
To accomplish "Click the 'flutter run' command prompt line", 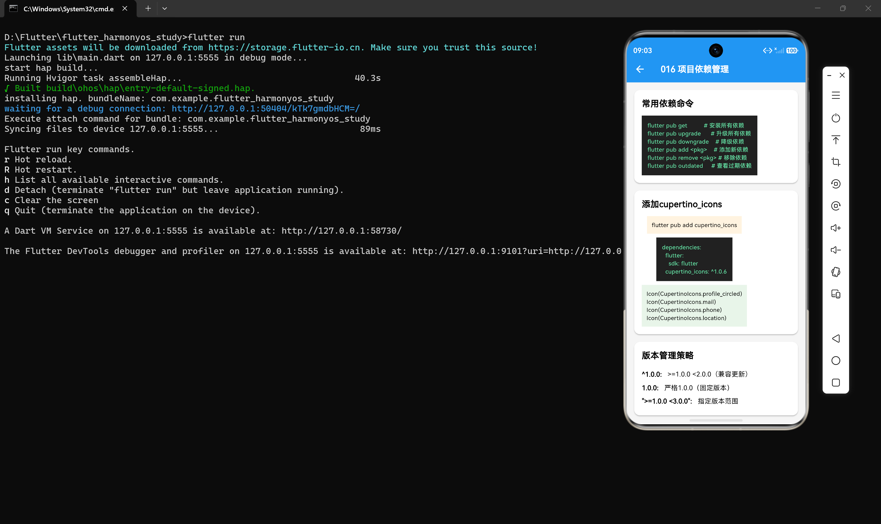I will click(124, 37).
